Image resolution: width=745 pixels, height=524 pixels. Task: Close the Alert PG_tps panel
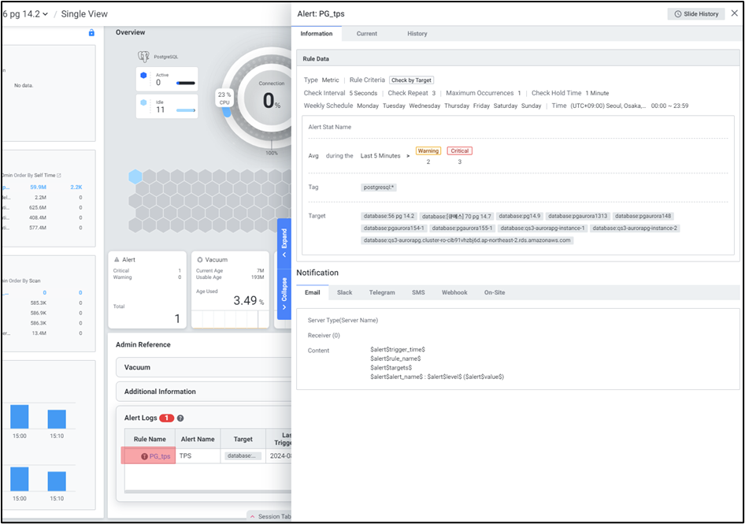734,13
